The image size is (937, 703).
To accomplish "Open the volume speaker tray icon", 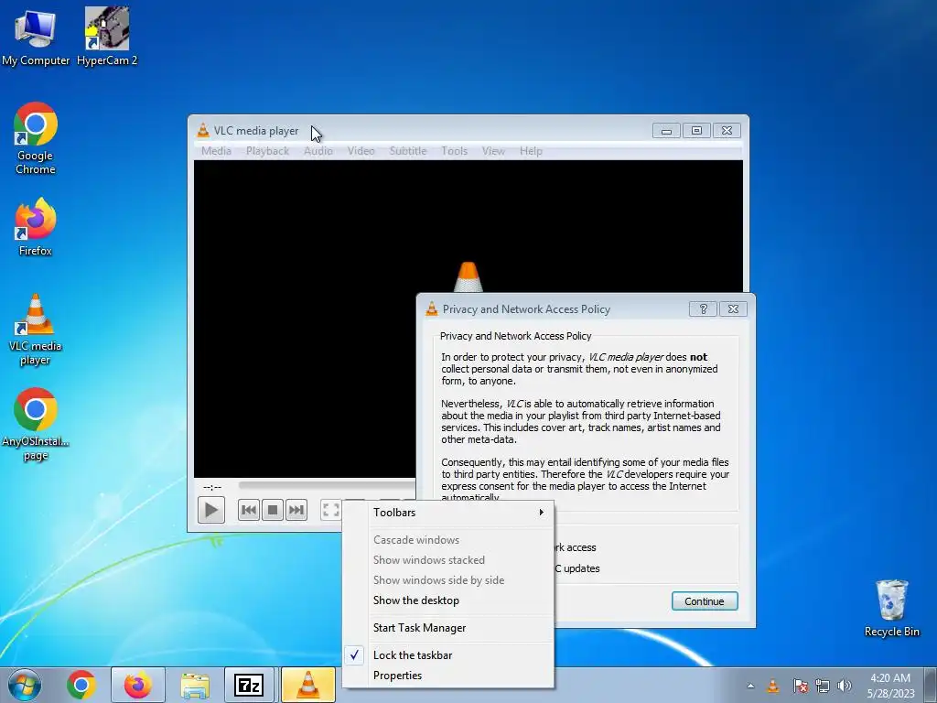I will [845, 687].
